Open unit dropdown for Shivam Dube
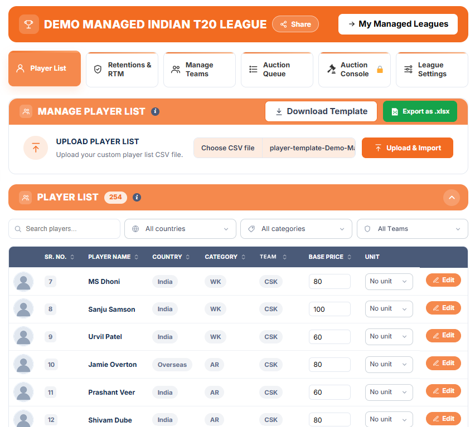 pos(389,419)
